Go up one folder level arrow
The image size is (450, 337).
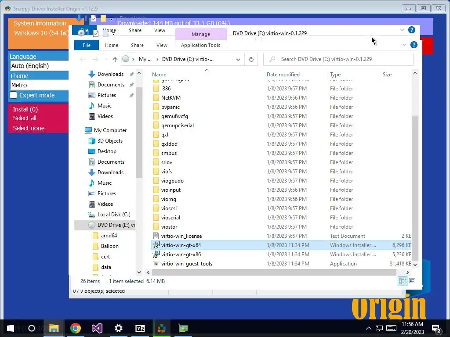[115, 59]
